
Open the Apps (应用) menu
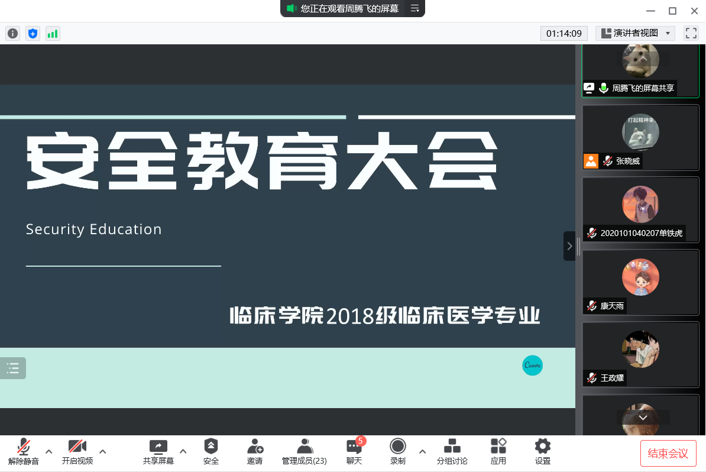[x=498, y=452]
